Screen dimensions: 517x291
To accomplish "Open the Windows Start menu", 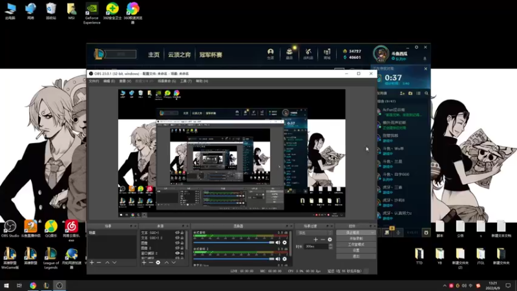I will point(6,285).
